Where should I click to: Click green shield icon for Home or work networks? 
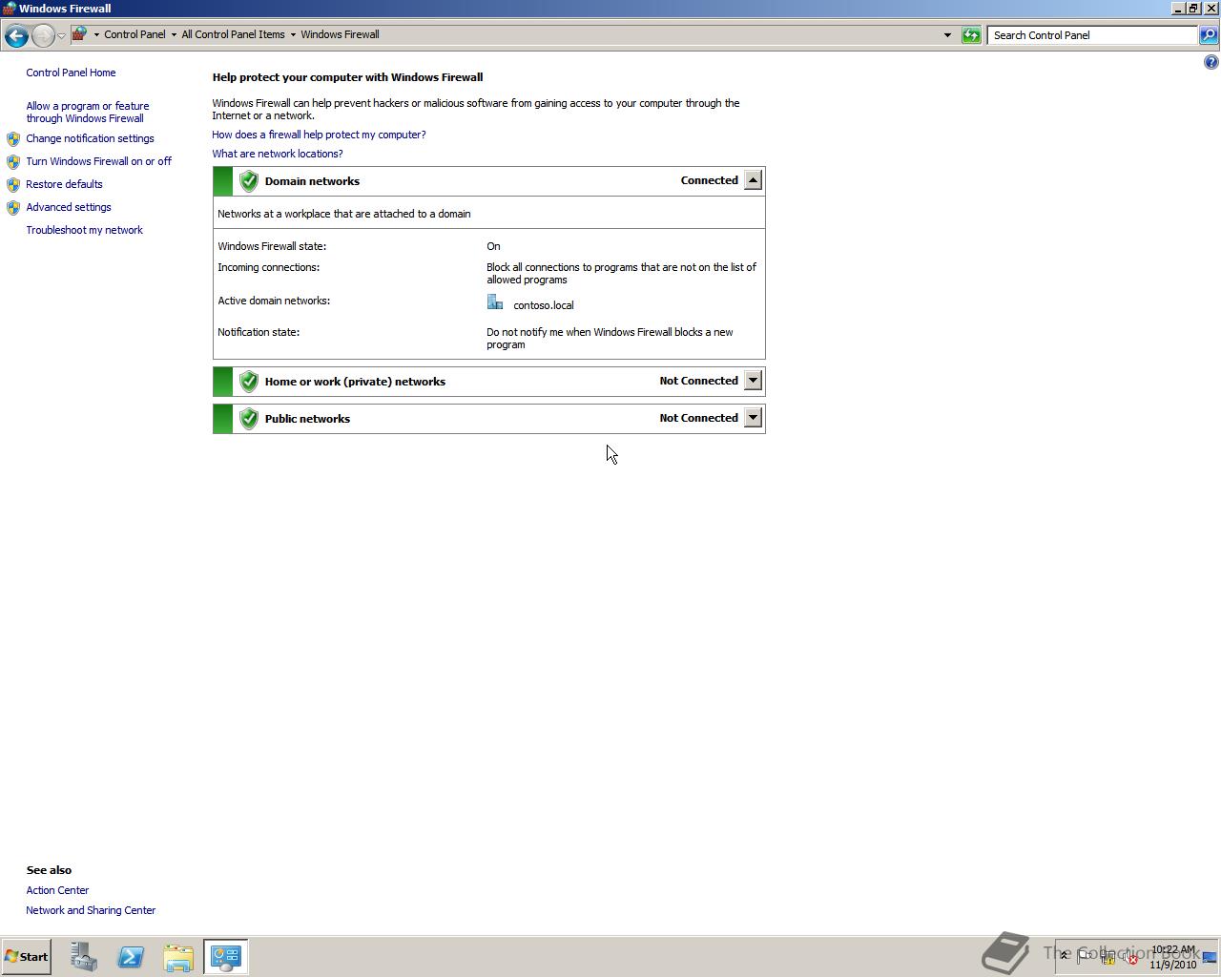(x=249, y=382)
